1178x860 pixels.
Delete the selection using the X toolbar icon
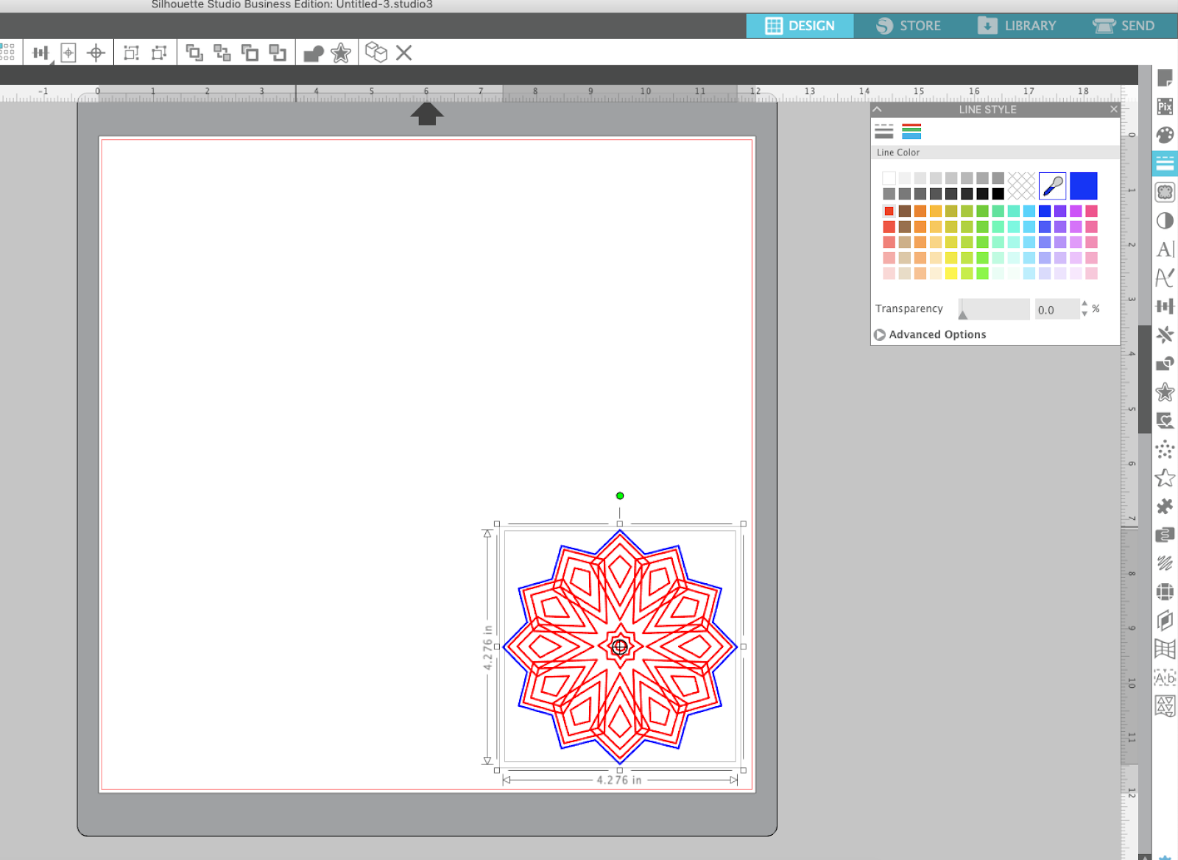point(404,52)
